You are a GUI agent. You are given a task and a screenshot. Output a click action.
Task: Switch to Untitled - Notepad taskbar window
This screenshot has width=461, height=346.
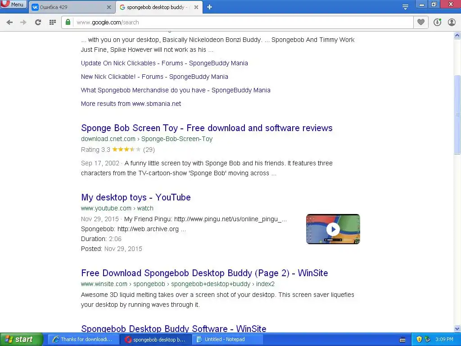[227, 340]
